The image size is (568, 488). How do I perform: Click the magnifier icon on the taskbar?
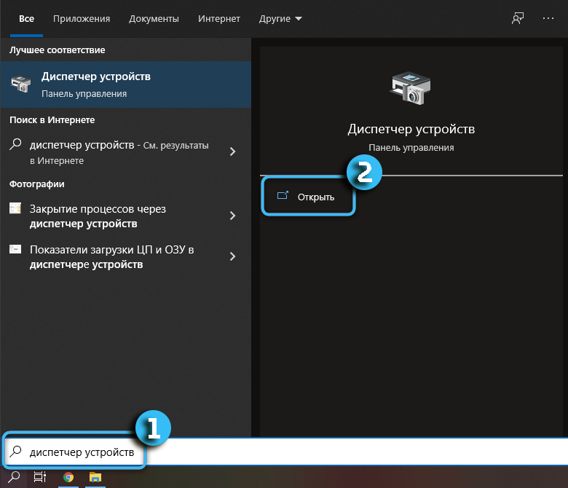click(x=14, y=477)
